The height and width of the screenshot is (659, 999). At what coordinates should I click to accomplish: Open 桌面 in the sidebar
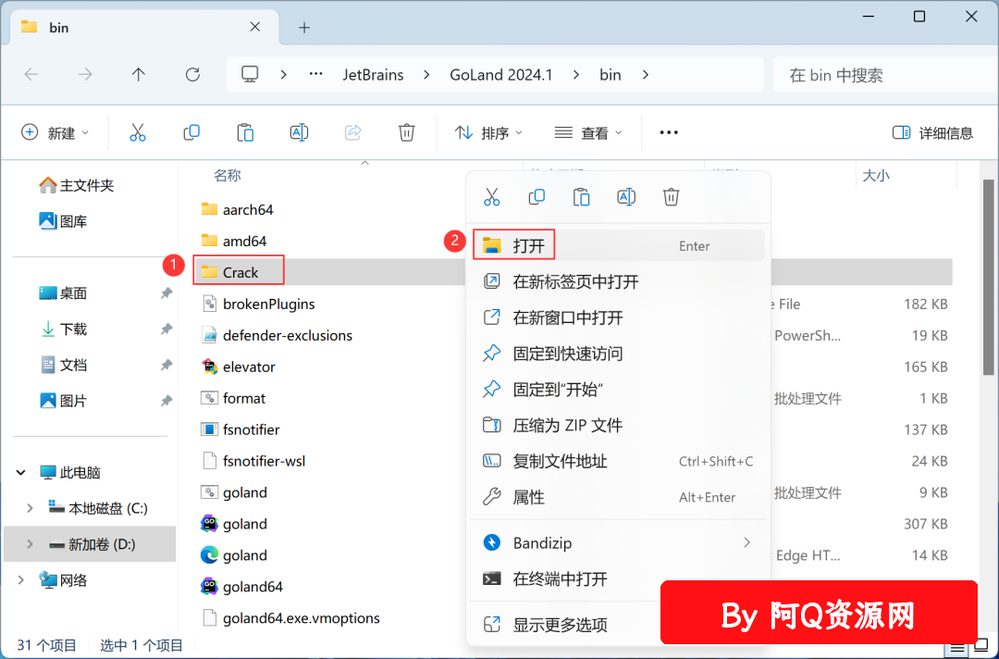tap(63, 293)
